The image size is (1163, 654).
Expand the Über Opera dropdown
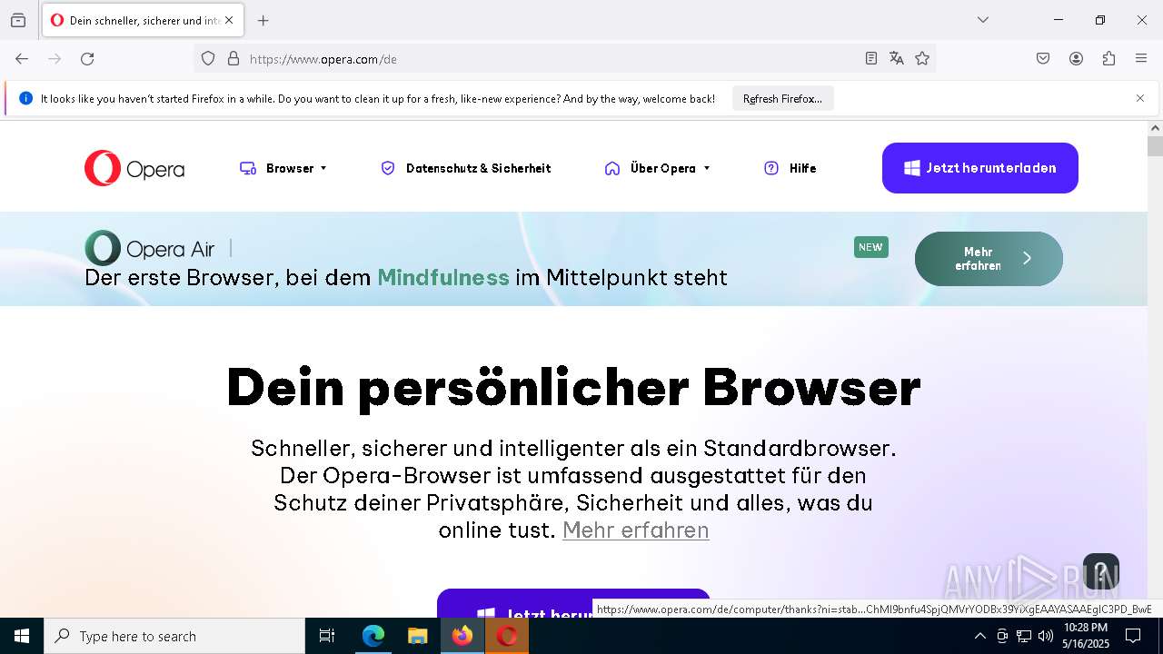(657, 168)
